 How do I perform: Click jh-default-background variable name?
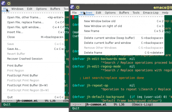click(x=105, y=97)
